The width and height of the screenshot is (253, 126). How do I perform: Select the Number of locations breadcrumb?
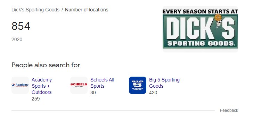click(x=87, y=10)
